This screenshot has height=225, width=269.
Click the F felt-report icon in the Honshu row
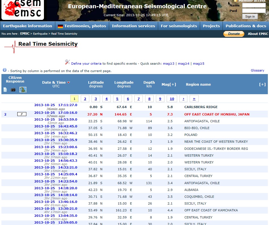tap(22, 114)
